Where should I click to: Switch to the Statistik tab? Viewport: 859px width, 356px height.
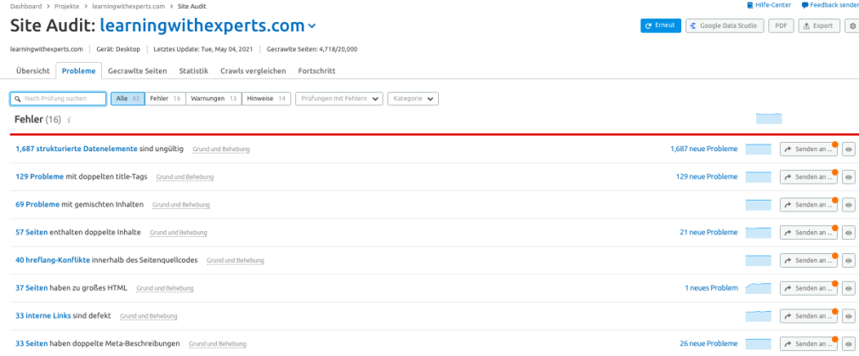pyautogui.click(x=193, y=71)
